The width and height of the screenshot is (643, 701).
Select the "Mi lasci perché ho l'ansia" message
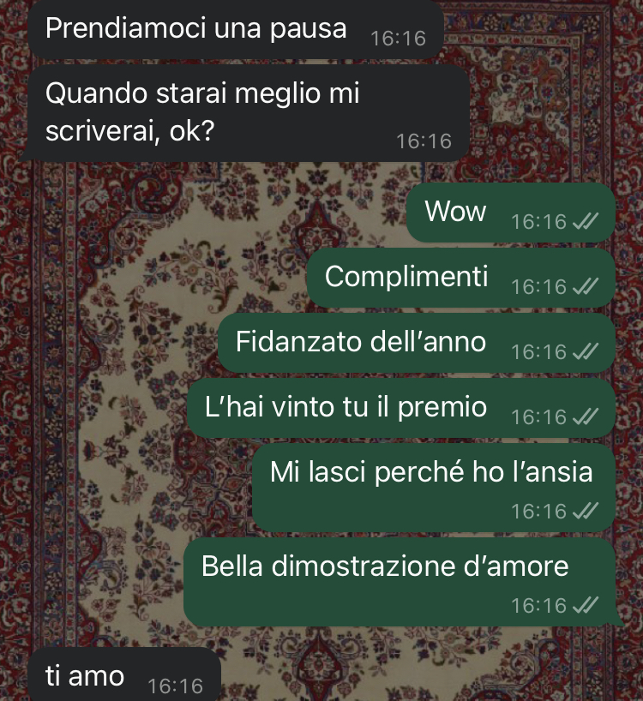point(434,488)
